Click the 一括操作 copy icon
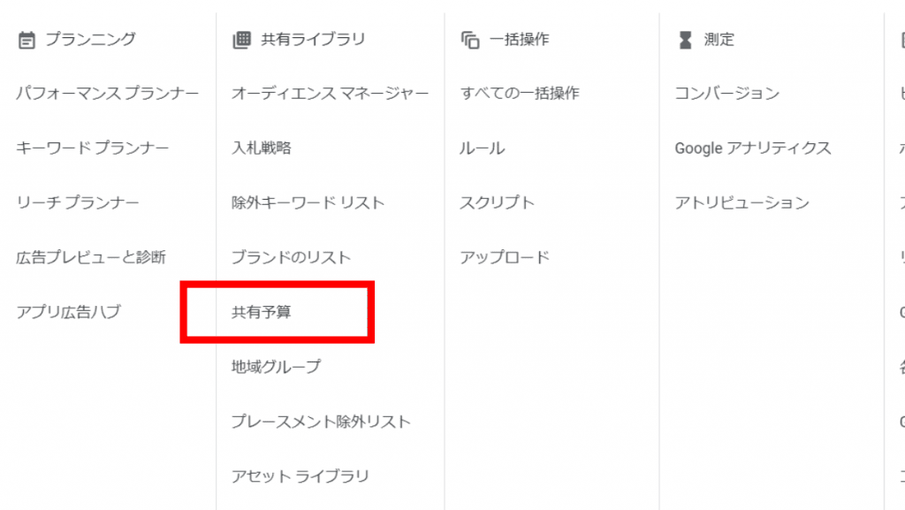 point(470,40)
